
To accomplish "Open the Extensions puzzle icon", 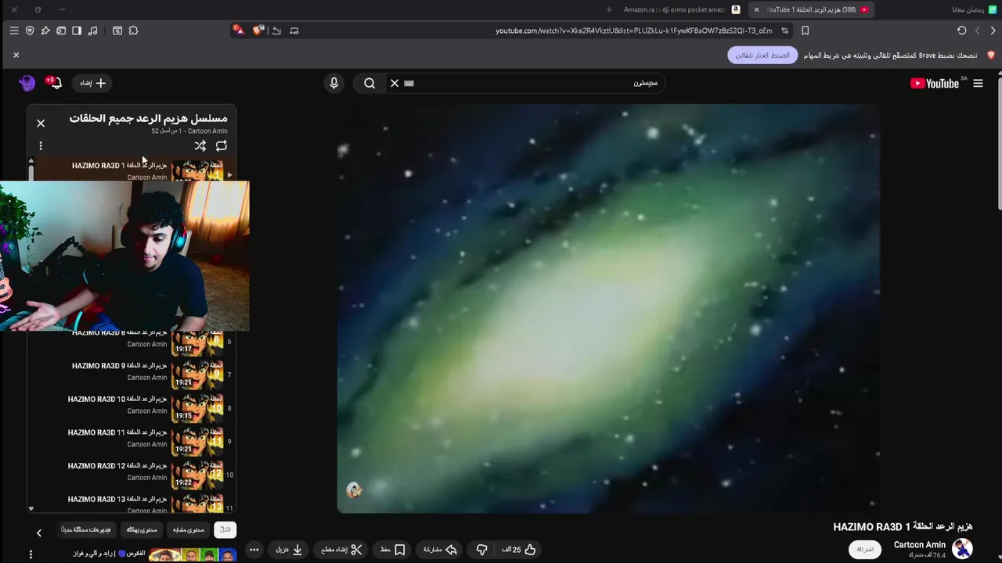I will coord(133,30).
